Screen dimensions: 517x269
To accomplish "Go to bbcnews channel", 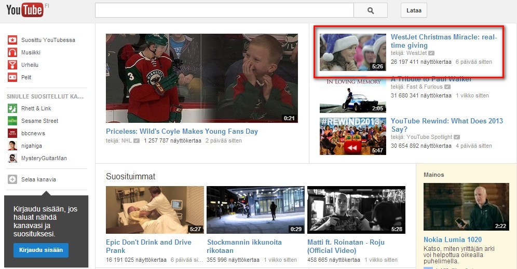I will pos(33,133).
